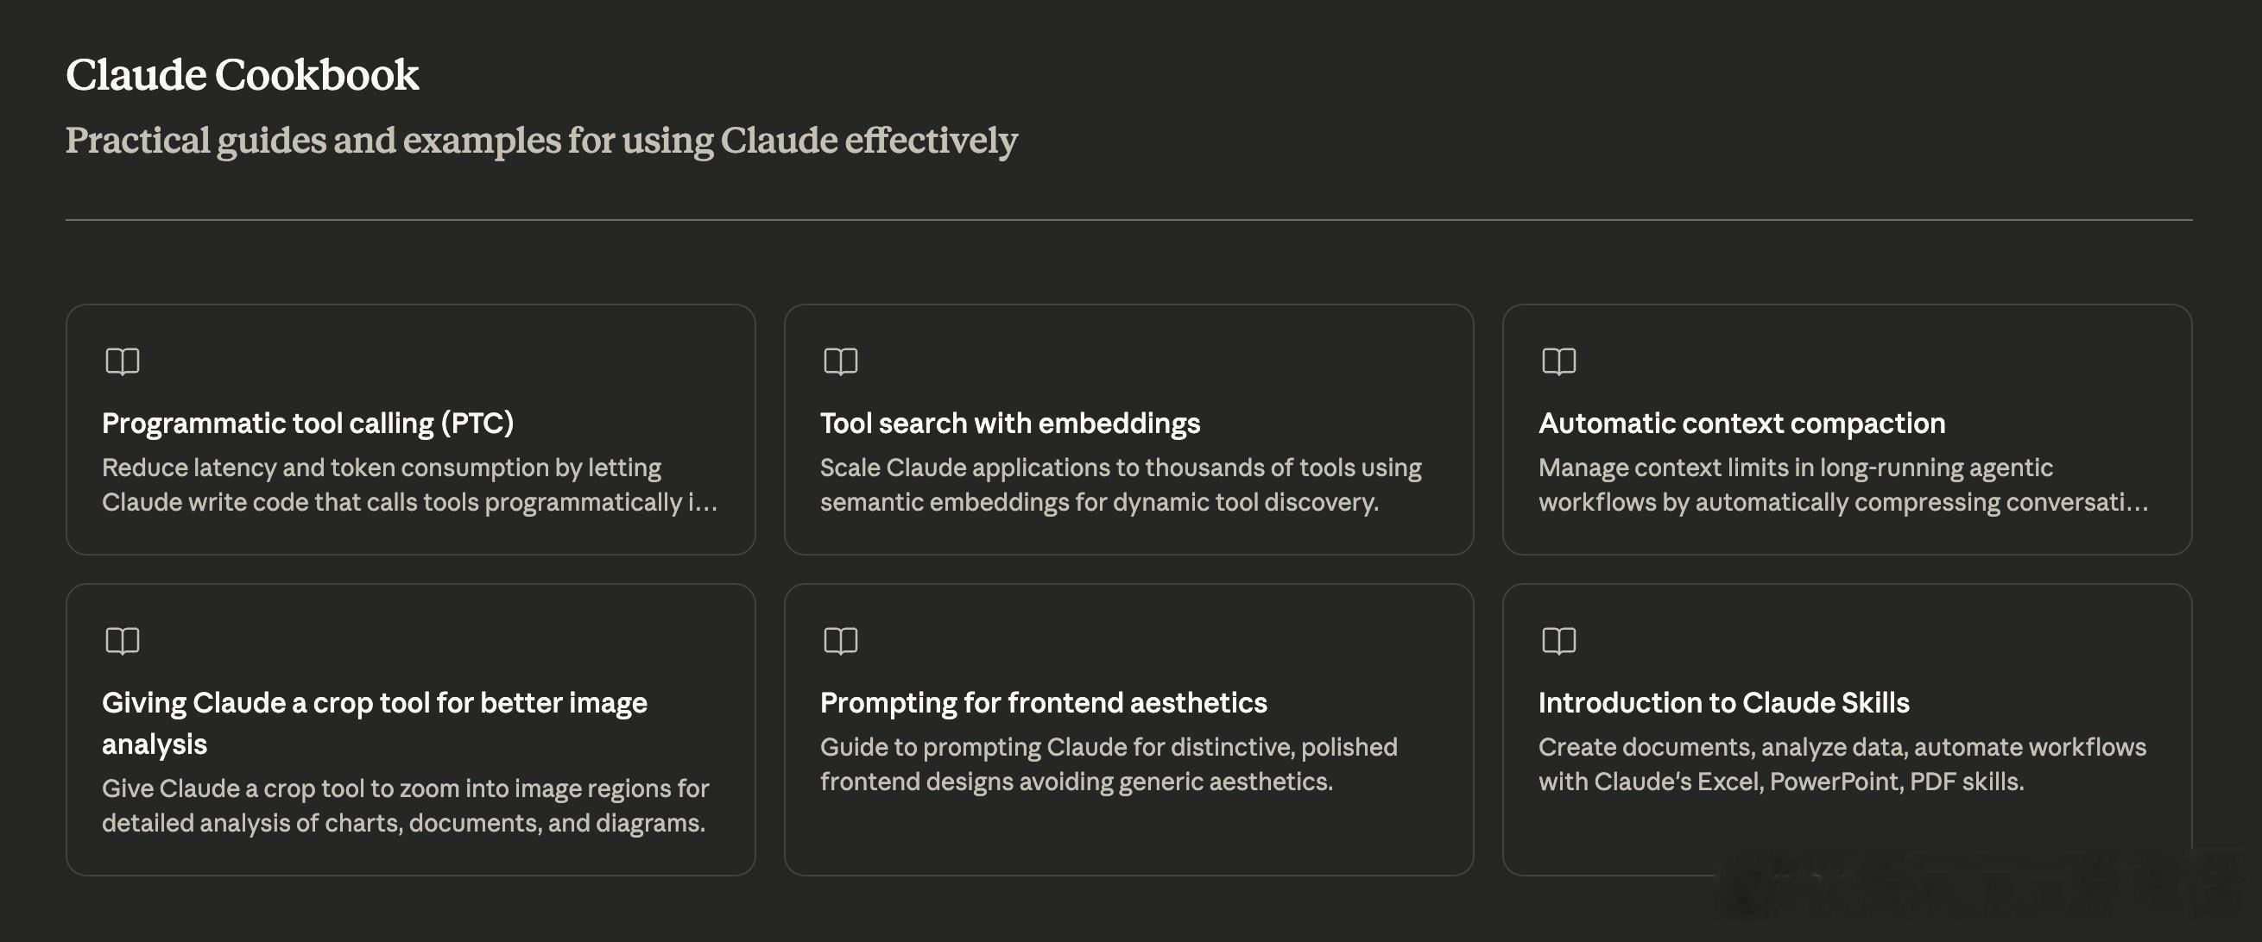Open Giving Claude a crop tool title
The width and height of the screenshot is (2262, 942).
point(374,724)
